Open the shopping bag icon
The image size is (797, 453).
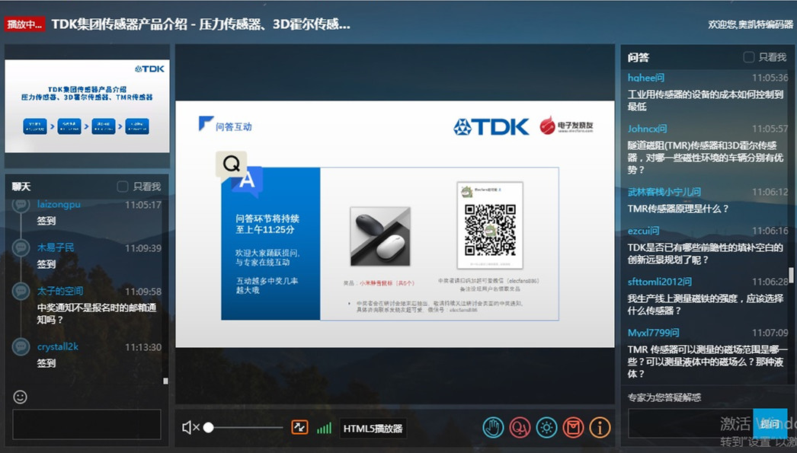coord(573,428)
